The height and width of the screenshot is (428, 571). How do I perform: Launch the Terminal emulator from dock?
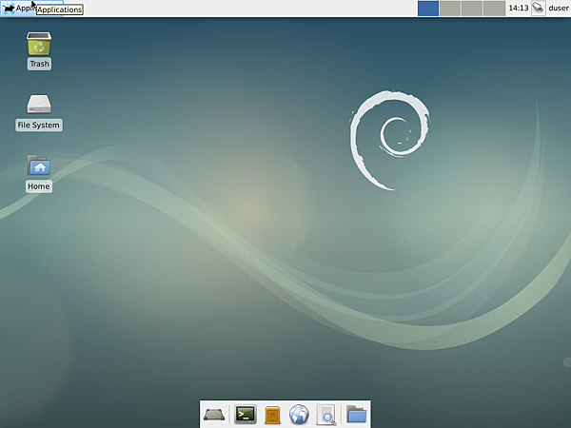pos(246,415)
